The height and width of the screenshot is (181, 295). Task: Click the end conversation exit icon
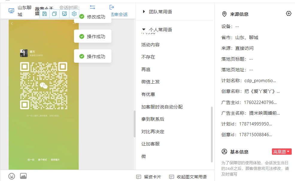coord(112,7)
